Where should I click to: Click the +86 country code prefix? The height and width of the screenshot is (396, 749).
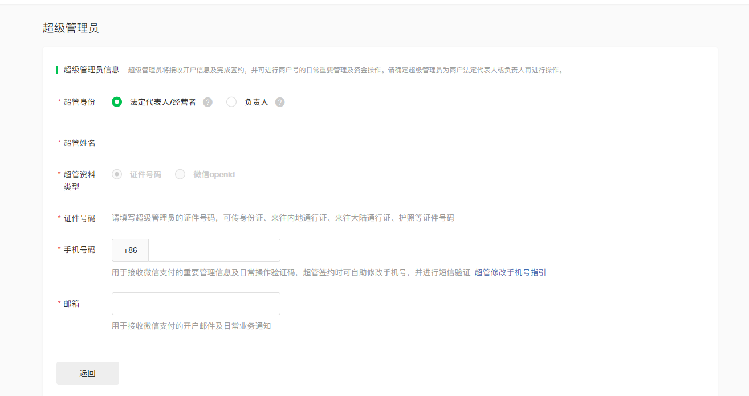tap(130, 250)
